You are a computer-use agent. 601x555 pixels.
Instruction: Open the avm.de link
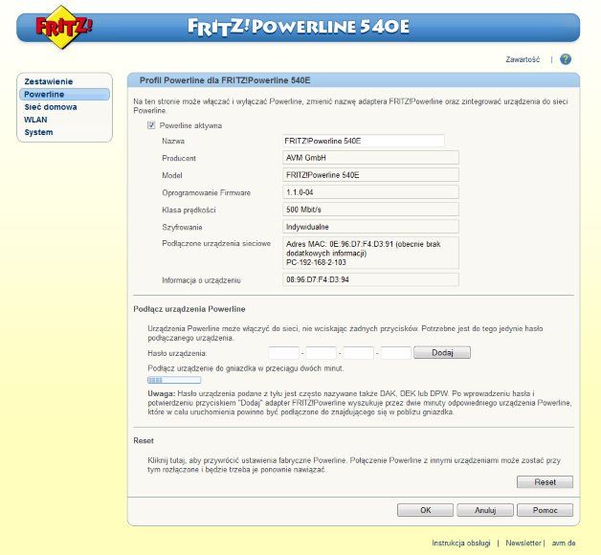[x=564, y=543]
